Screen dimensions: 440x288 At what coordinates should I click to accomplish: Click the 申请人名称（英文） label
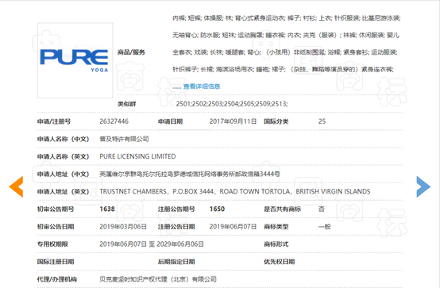click(63, 156)
